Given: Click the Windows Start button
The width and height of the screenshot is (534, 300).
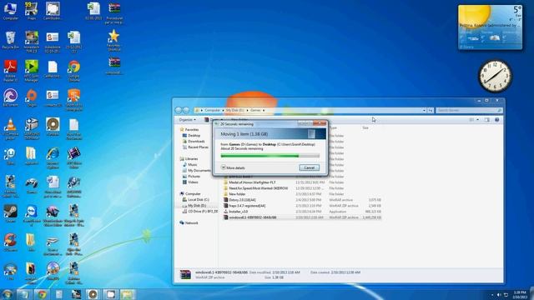Looking at the screenshot, I should click(x=7, y=294).
